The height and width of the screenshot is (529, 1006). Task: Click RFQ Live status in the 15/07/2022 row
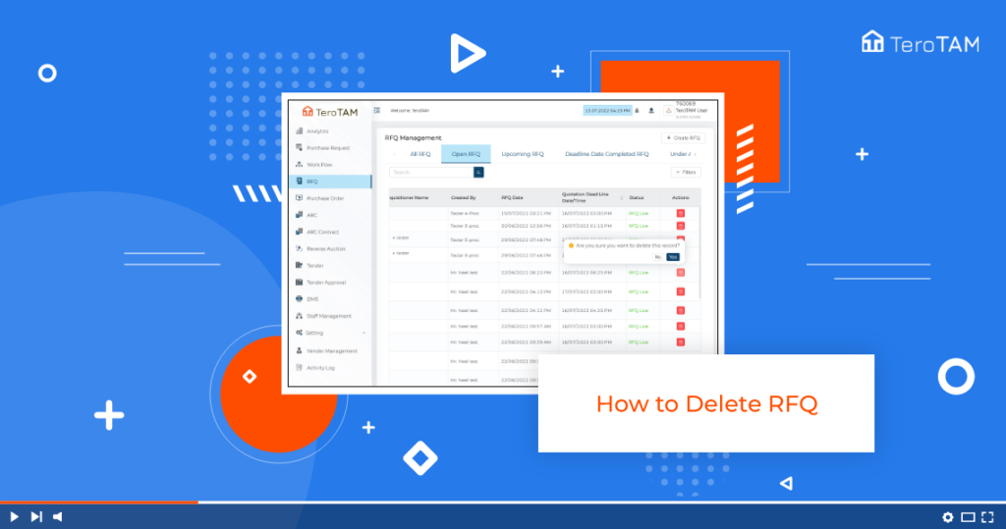(639, 214)
